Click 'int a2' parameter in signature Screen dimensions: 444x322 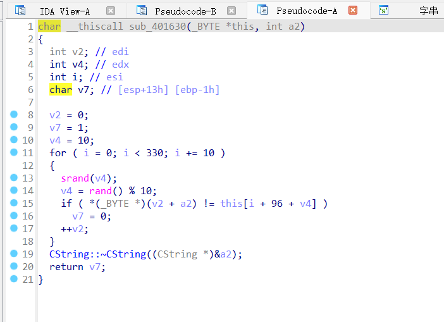pyautogui.click(x=282, y=27)
